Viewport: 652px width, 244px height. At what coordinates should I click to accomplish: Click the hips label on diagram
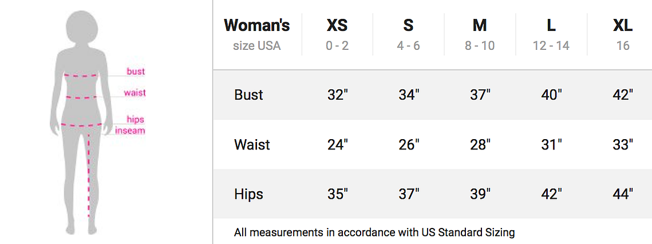point(135,120)
